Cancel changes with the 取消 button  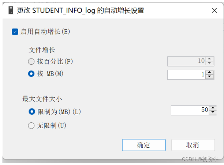[x=193, y=145]
